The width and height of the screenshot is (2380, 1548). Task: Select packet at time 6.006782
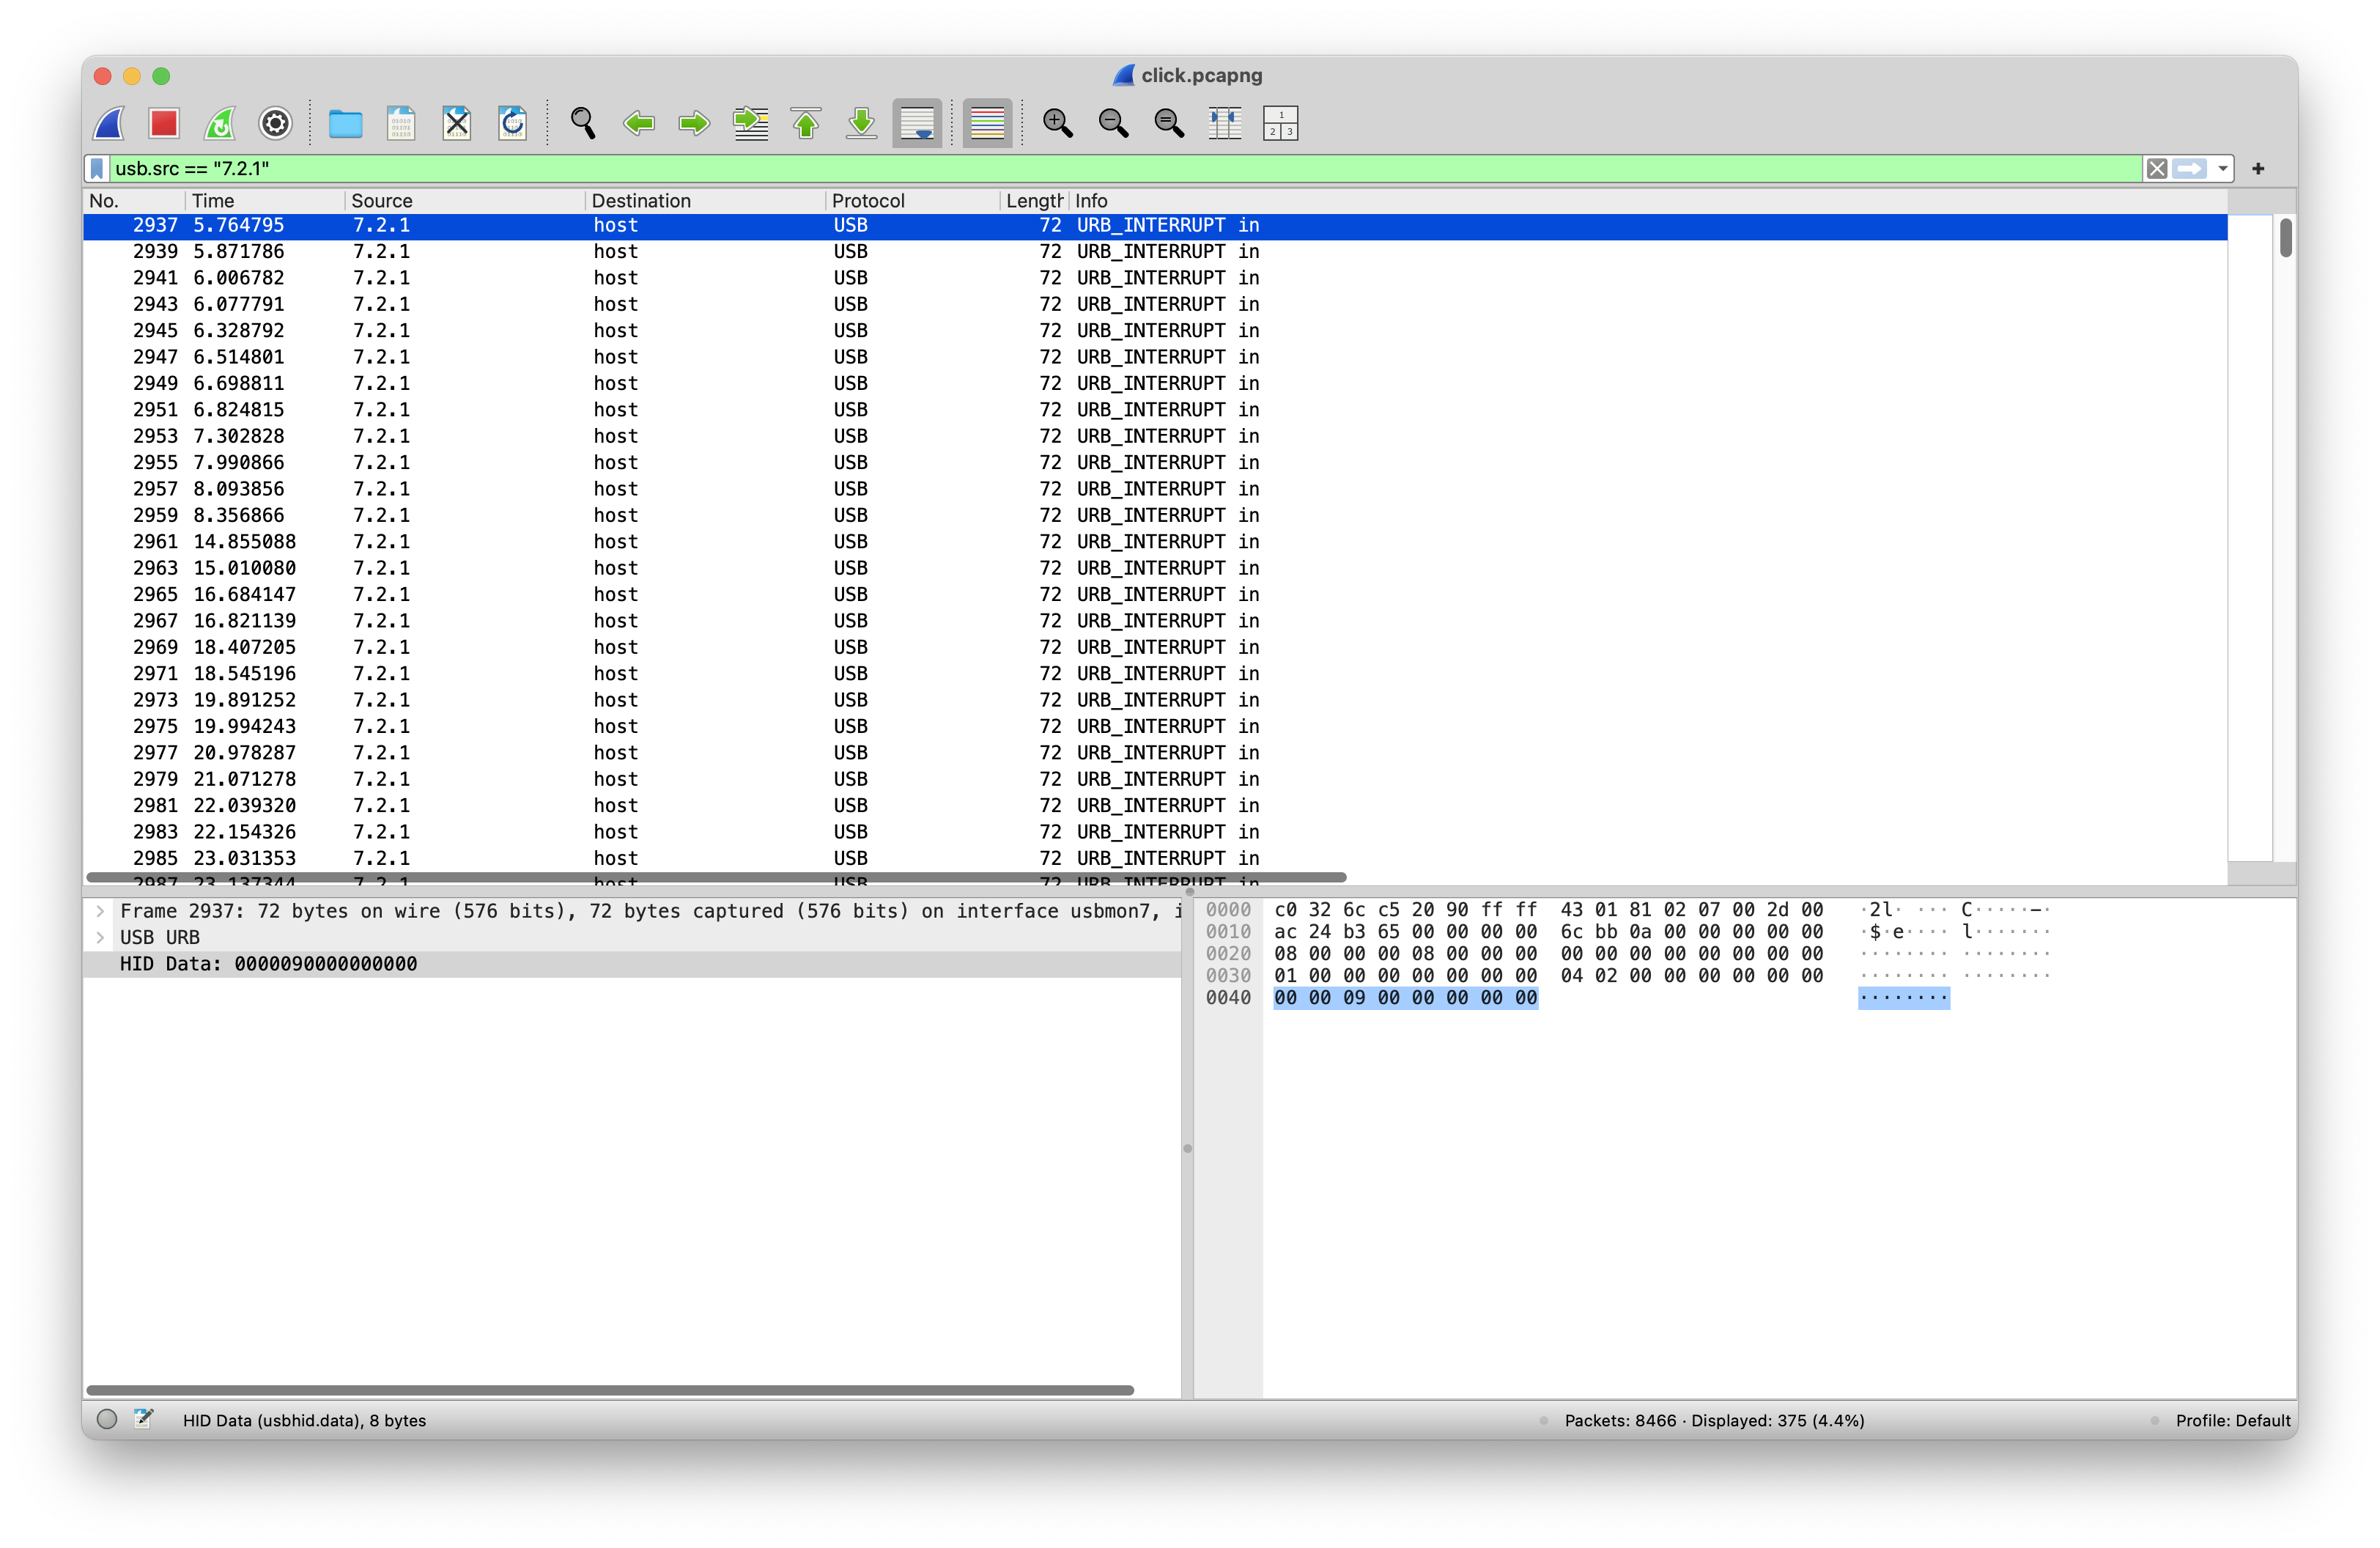pyautogui.click(x=1155, y=277)
